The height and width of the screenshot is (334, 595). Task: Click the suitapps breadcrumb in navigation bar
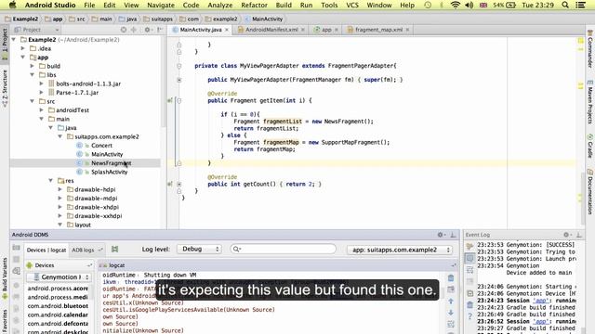click(158, 19)
